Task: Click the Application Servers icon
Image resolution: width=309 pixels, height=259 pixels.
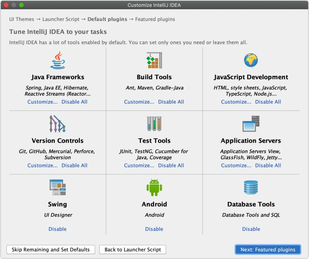Action: point(251,124)
